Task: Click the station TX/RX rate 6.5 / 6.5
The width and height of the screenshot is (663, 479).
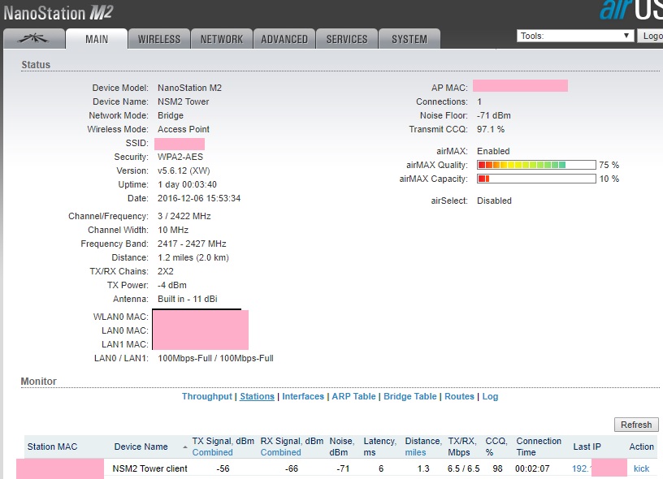Action: [x=463, y=468]
